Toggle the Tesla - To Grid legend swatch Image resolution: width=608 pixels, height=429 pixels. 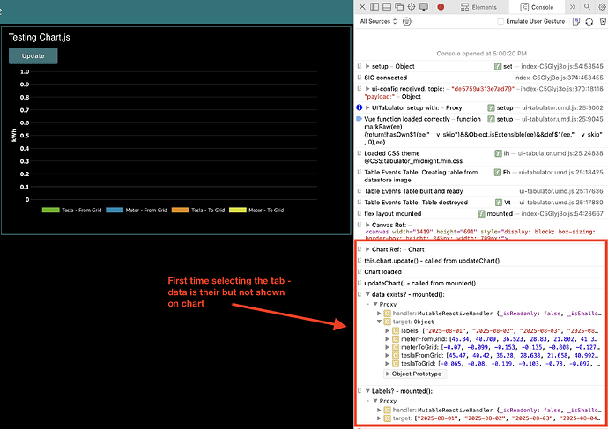tap(181, 210)
